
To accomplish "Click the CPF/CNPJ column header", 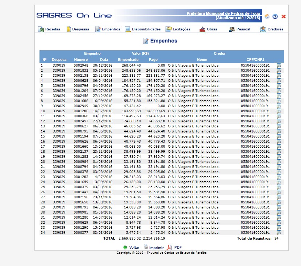I will [255, 60].
